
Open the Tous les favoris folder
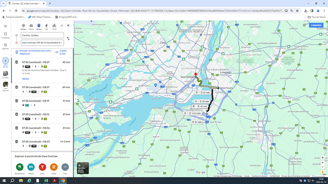click(x=316, y=17)
